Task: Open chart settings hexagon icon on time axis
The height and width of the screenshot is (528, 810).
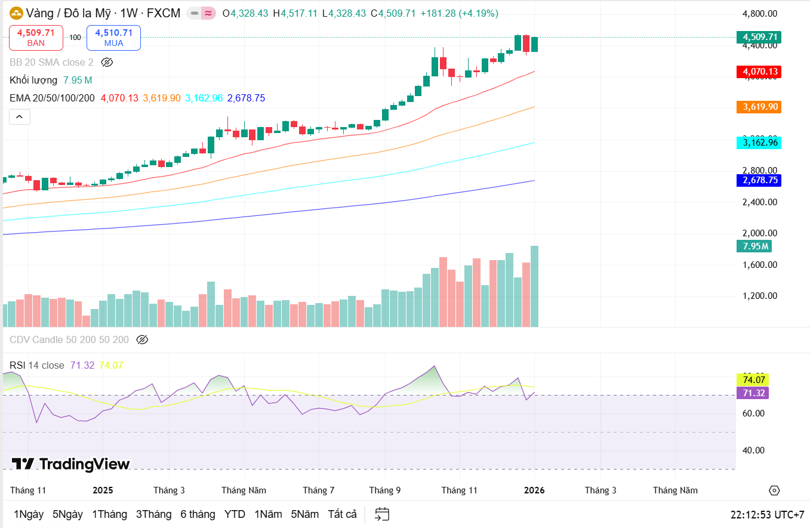Action: (774, 490)
